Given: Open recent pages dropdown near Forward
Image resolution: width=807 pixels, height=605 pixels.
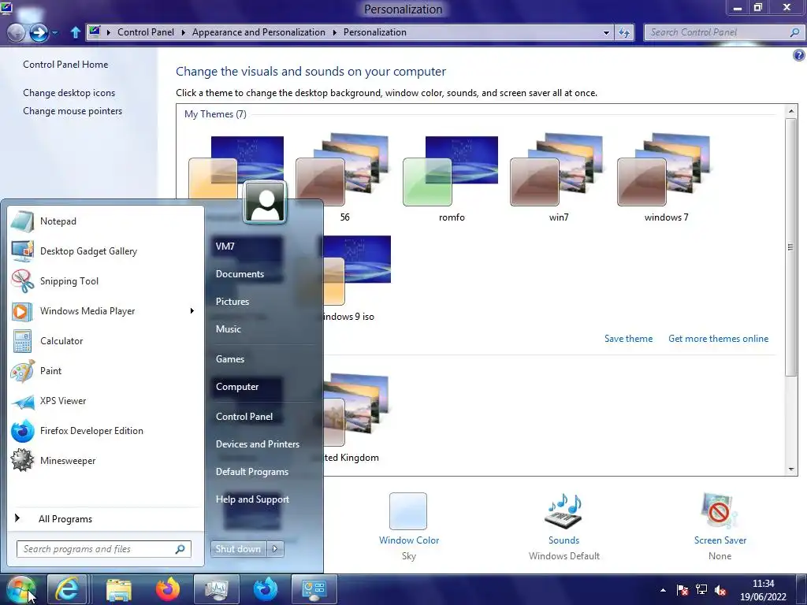Looking at the screenshot, I should pyautogui.click(x=54, y=33).
